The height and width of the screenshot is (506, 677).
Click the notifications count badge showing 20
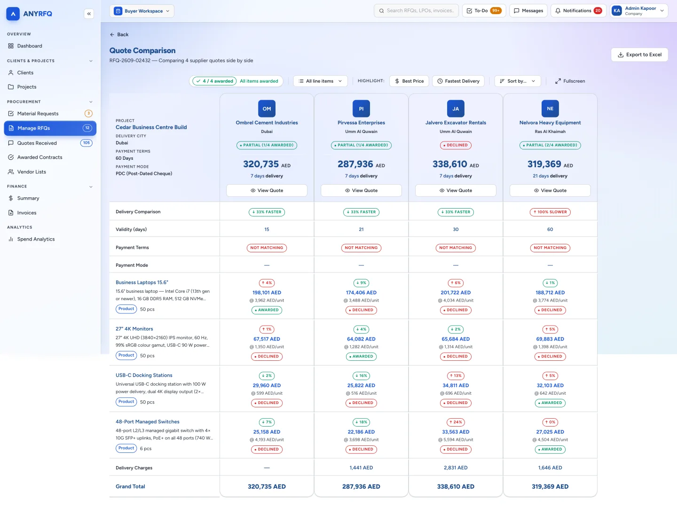[598, 11]
